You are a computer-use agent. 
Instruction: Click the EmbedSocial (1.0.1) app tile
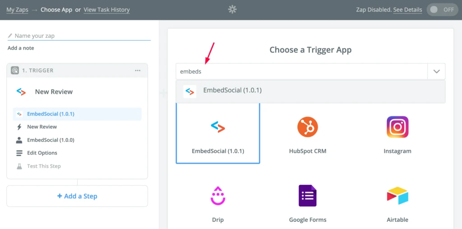pos(218,133)
